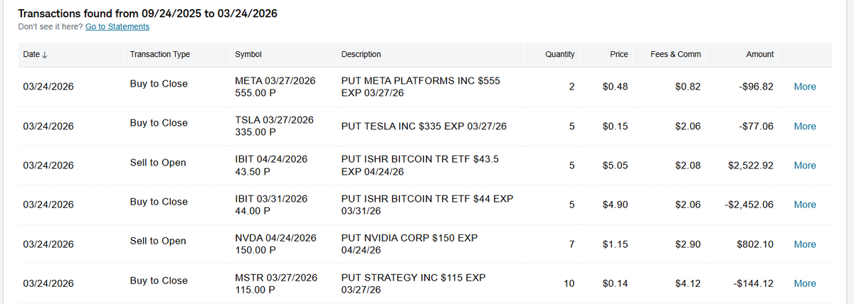Open More for the IBIT Sell to Open row
The width and height of the screenshot is (854, 304).
tap(804, 165)
